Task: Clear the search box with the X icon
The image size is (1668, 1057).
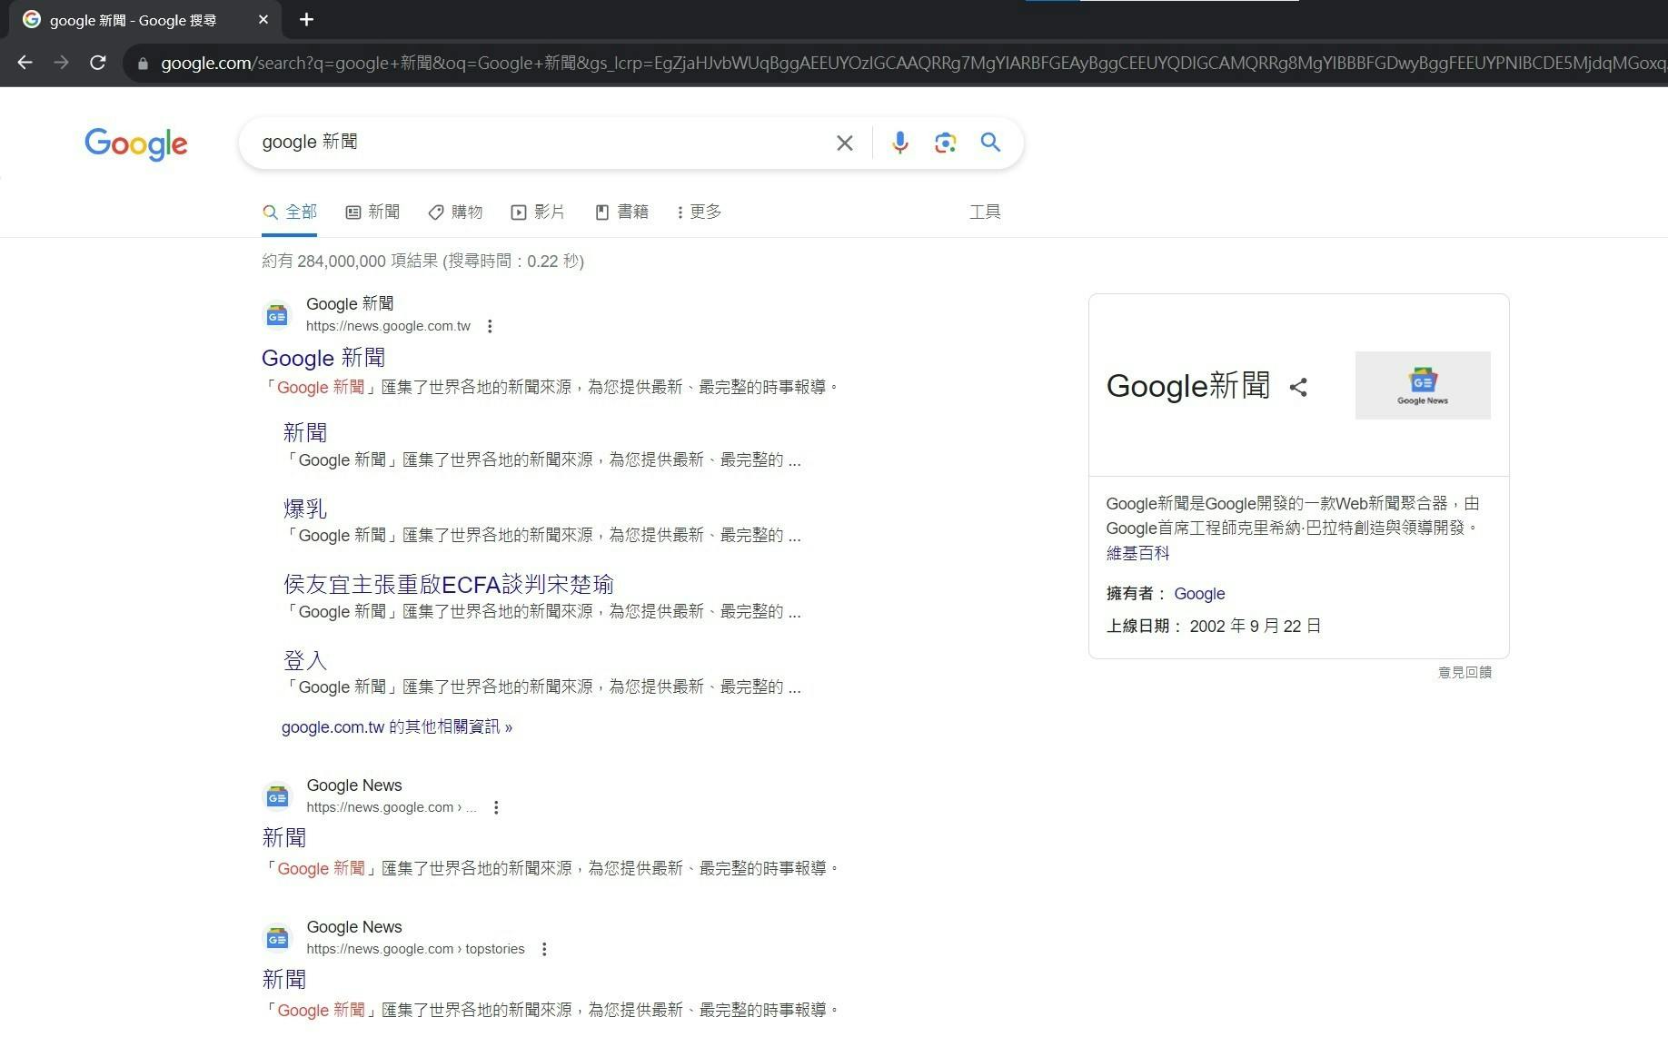Action: (x=845, y=143)
